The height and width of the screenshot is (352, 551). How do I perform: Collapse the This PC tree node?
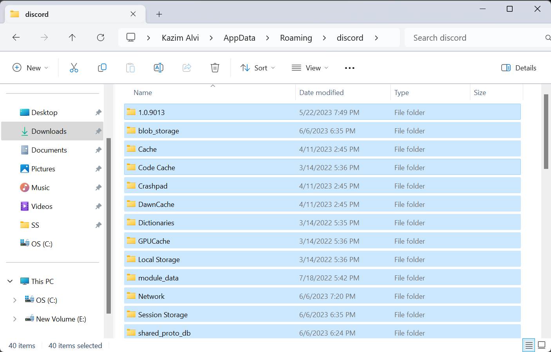click(10, 281)
